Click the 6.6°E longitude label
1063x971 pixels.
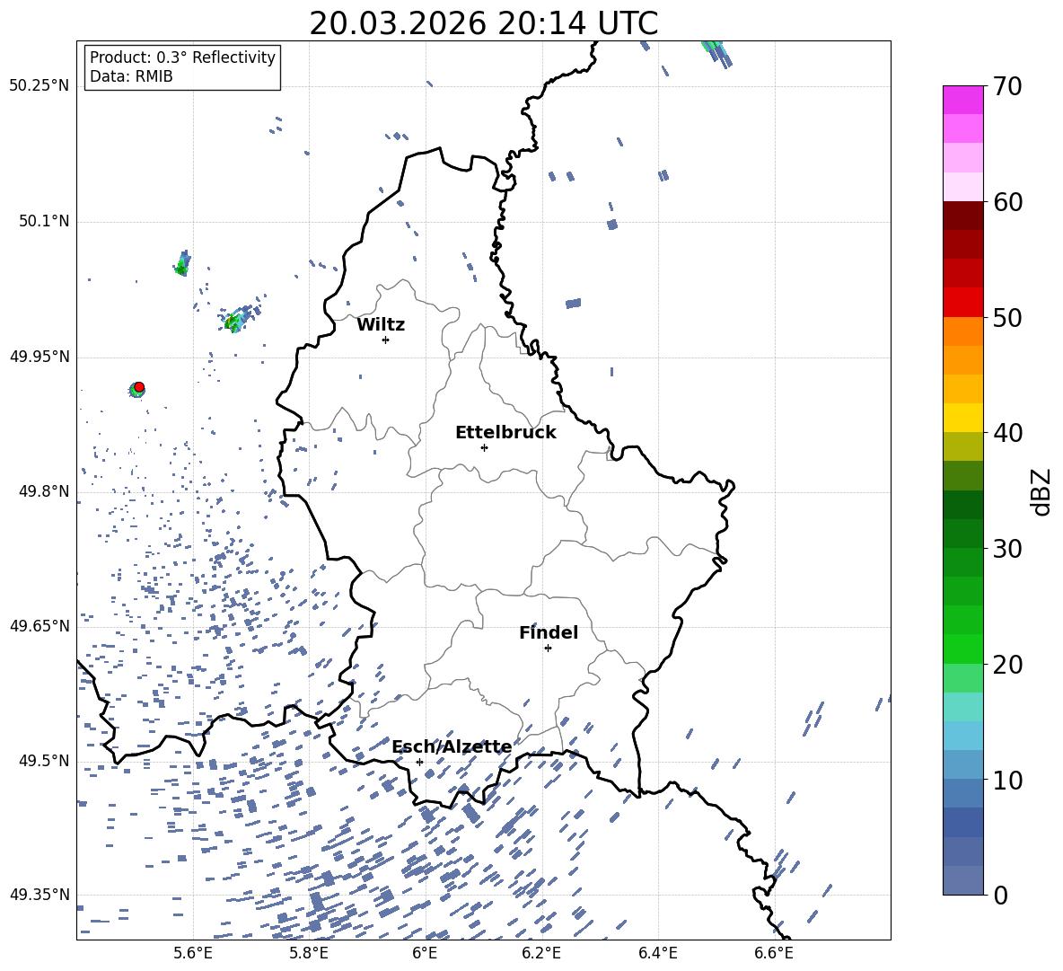(x=774, y=953)
